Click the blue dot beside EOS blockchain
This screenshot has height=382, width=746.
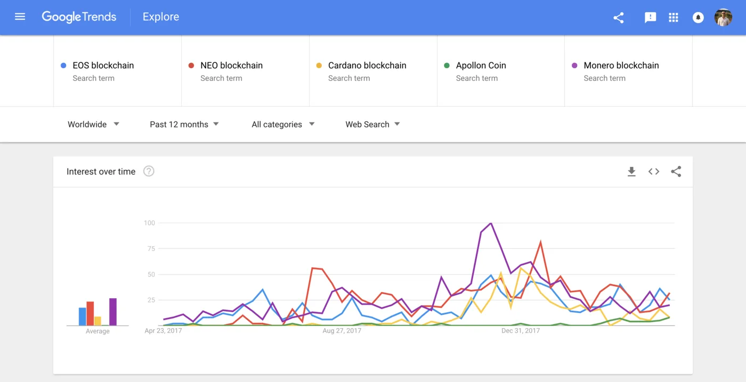pyautogui.click(x=63, y=66)
